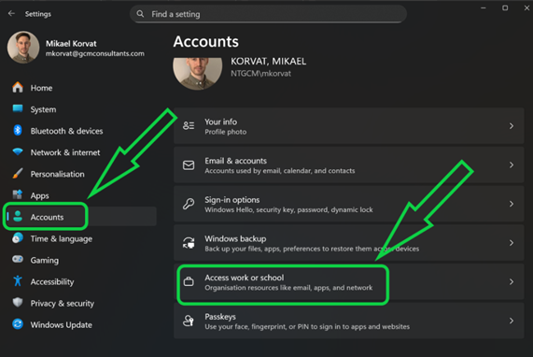Open Windows Update page
This screenshot has height=357, width=533.
(81, 324)
